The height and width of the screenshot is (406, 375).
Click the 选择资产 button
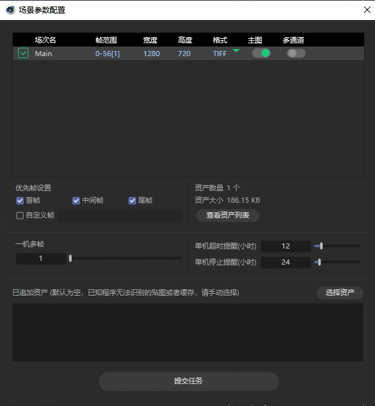[340, 293]
